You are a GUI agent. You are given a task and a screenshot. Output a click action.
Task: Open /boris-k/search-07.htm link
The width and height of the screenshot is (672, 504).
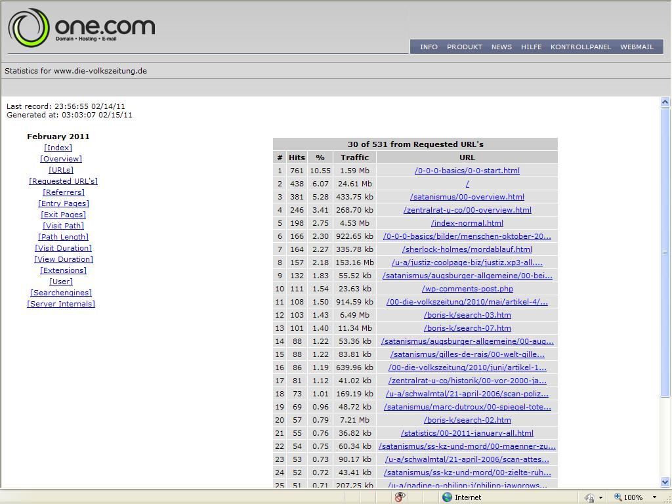[x=467, y=328]
